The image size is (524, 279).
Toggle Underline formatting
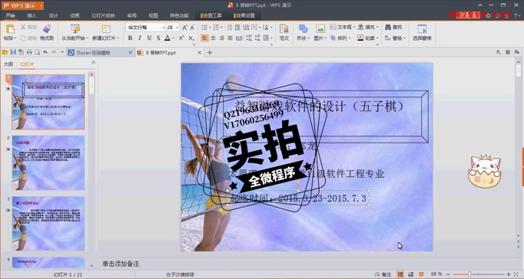pyautogui.click(x=149, y=38)
